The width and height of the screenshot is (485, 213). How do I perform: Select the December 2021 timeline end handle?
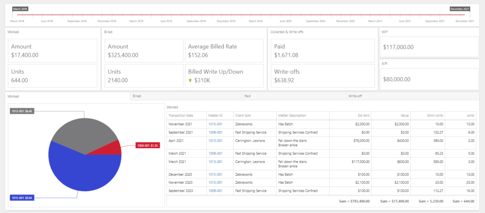pyautogui.click(x=459, y=9)
